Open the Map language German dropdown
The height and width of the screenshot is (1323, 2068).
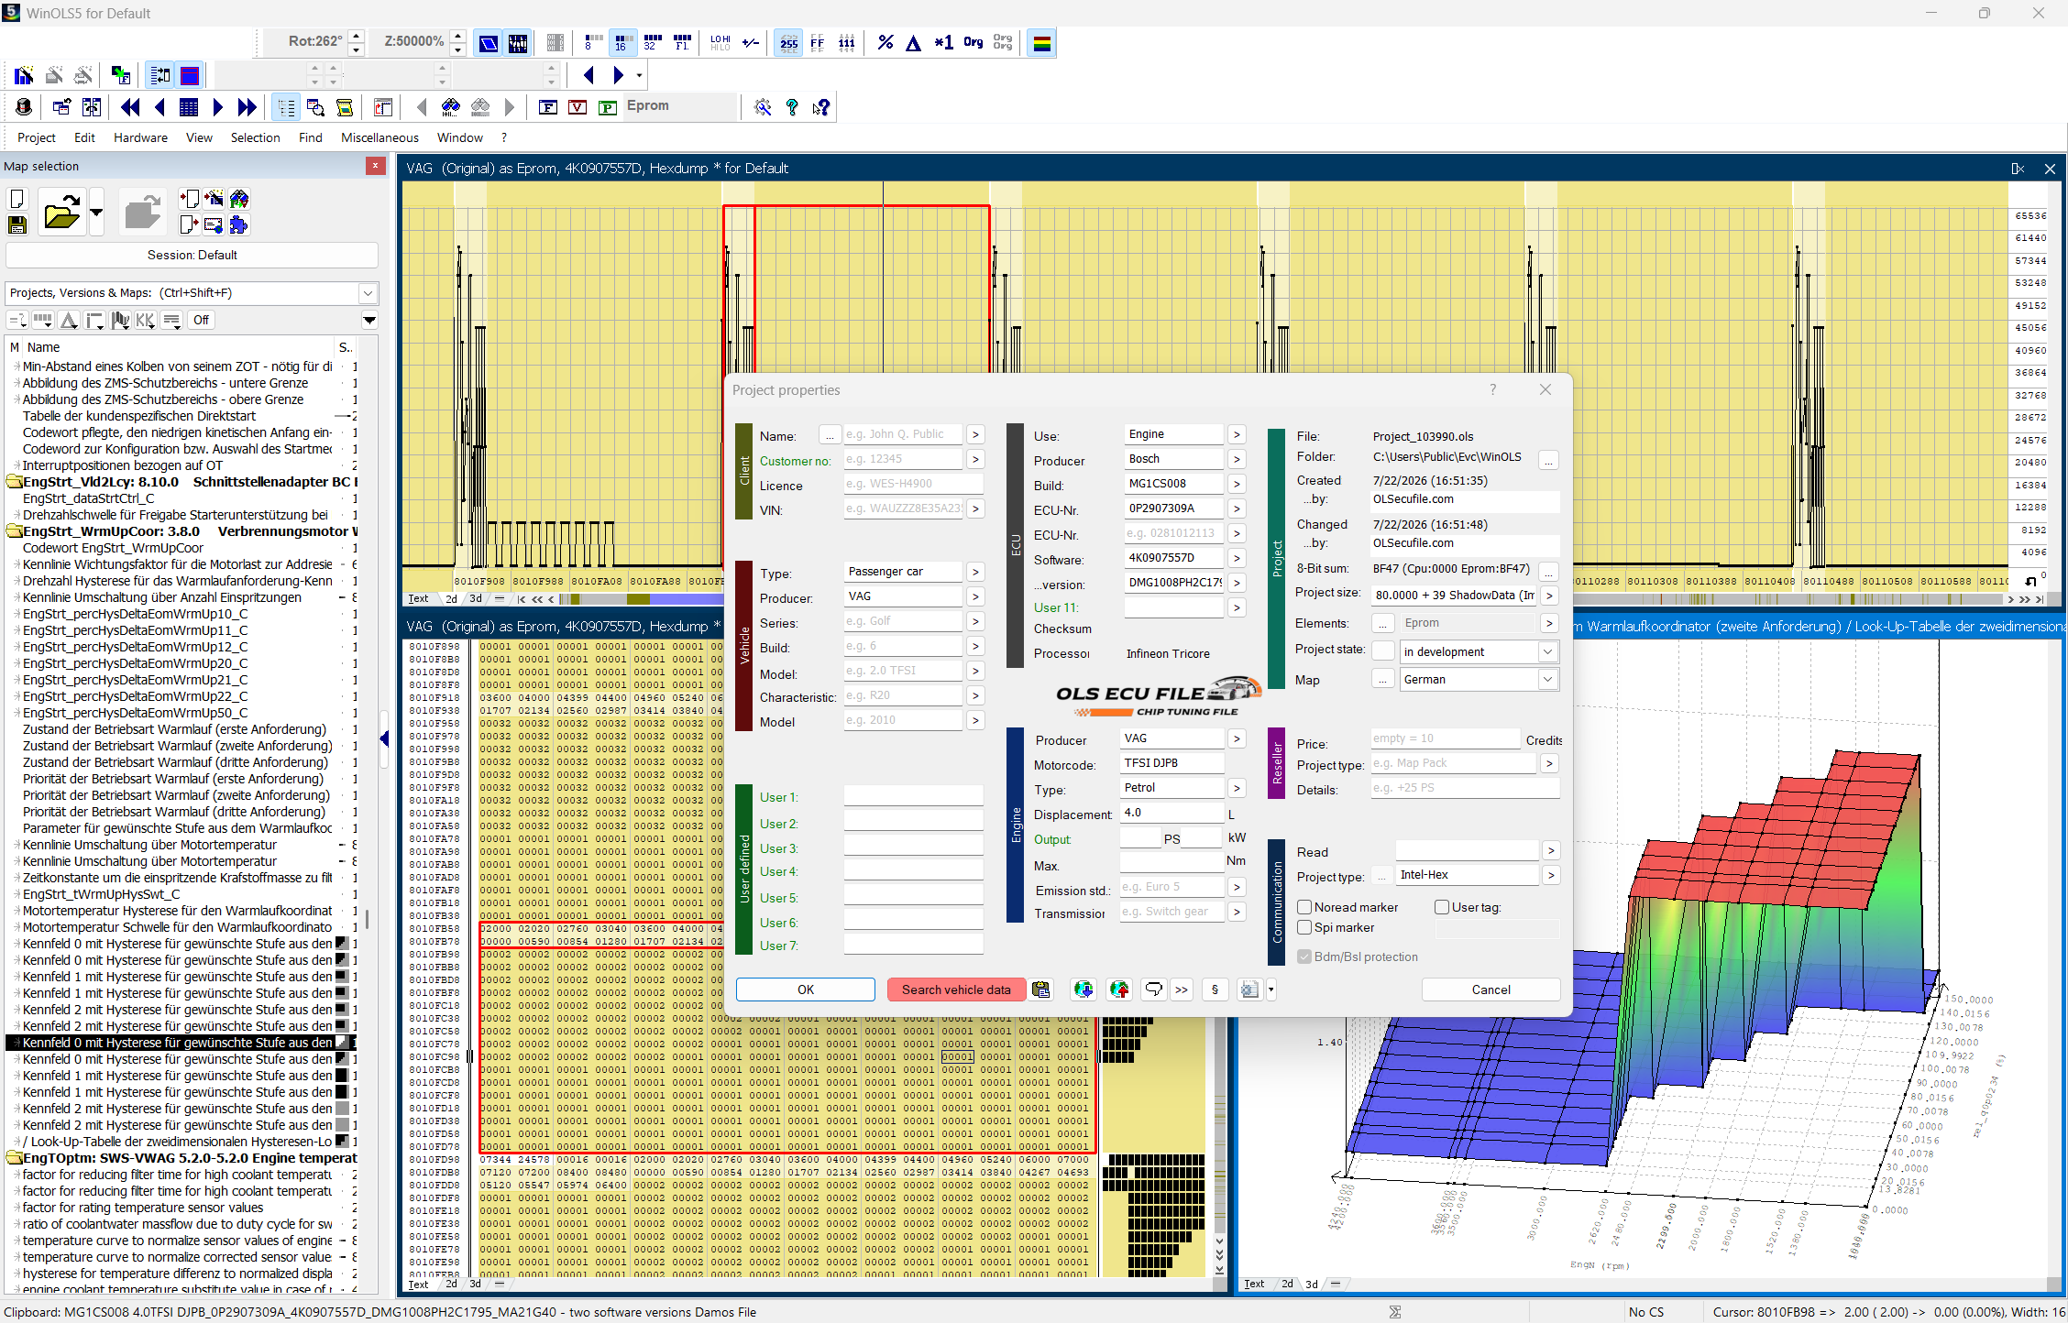point(1547,679)
